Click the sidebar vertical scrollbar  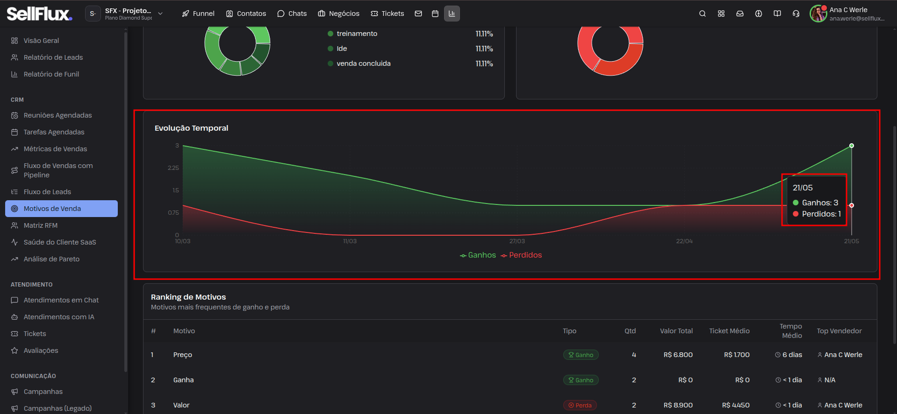tap(126, 201)
